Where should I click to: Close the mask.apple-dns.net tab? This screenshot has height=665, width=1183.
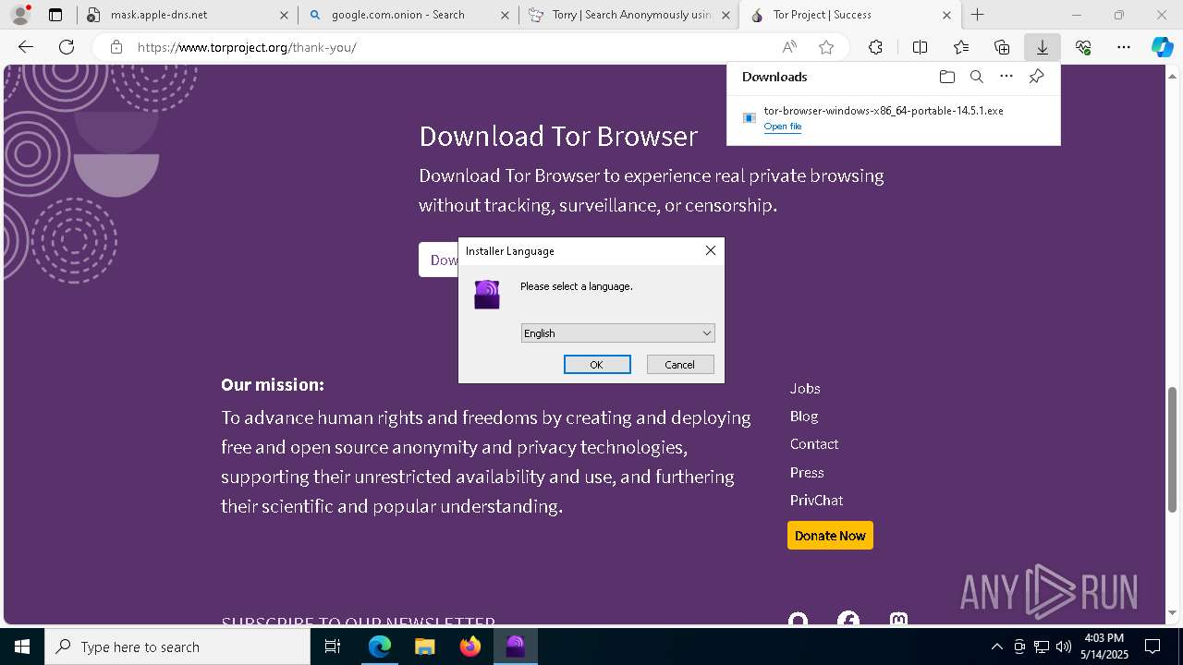pos(284,15)
